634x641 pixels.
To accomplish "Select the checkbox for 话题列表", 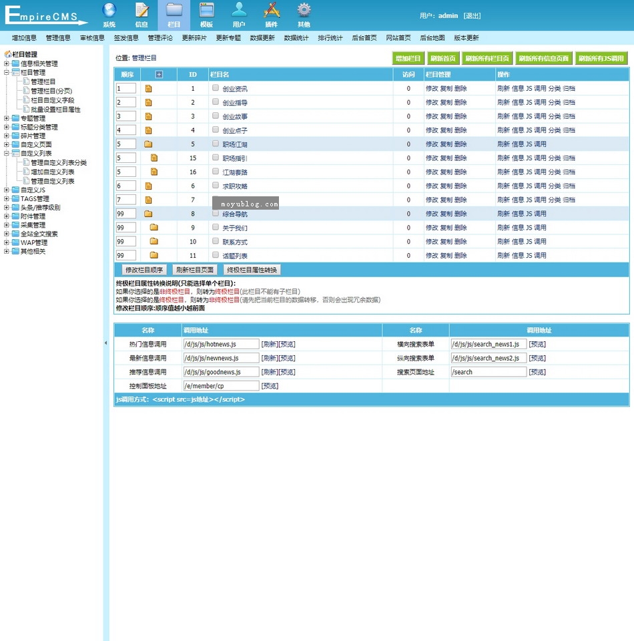I will (216, 254).
